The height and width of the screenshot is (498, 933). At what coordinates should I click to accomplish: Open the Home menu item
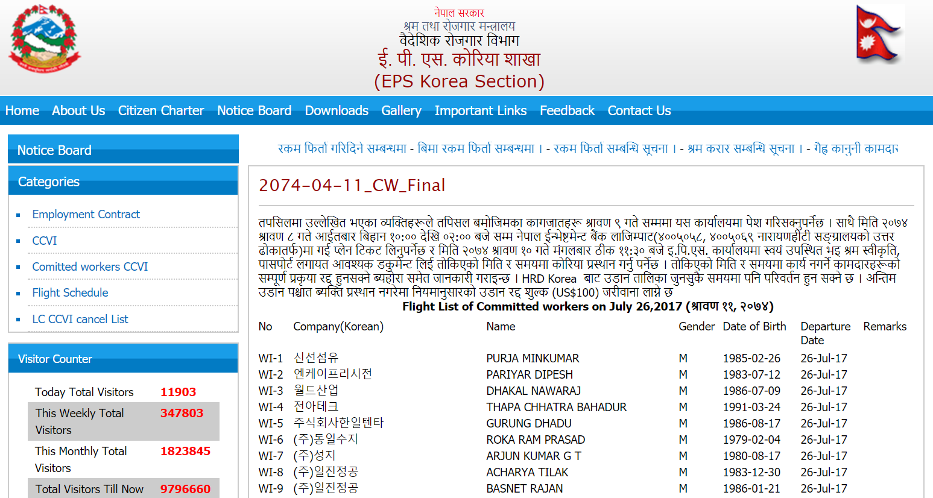pyautogui.click(x=22, y=111)
